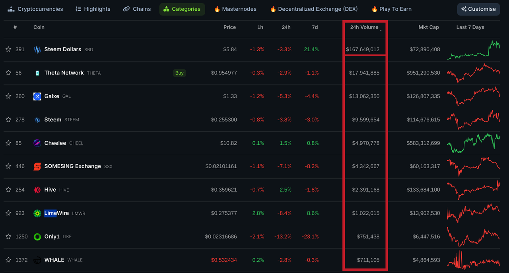Sort by Coin name column header
The image size is (509, 273).
pyautogui.click(x=39, y=27)
